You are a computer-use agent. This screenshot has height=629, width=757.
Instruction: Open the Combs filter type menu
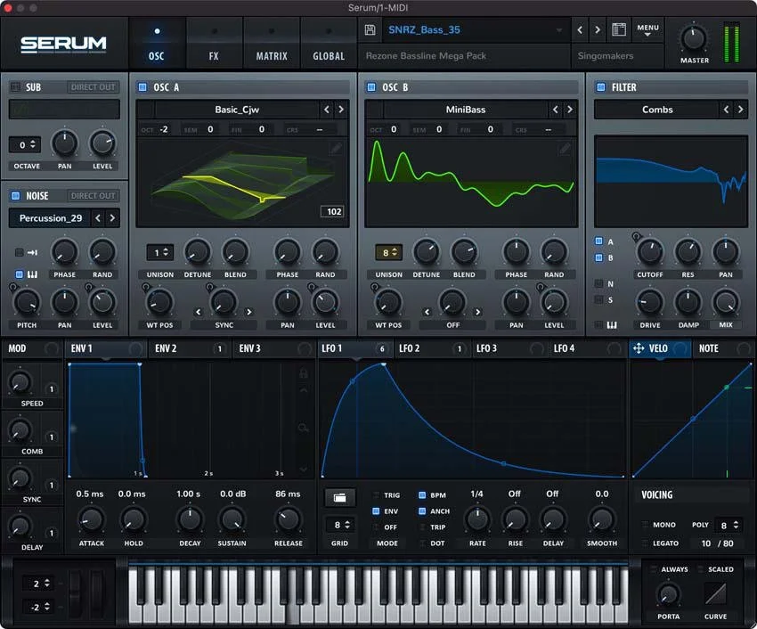(657, 110)
